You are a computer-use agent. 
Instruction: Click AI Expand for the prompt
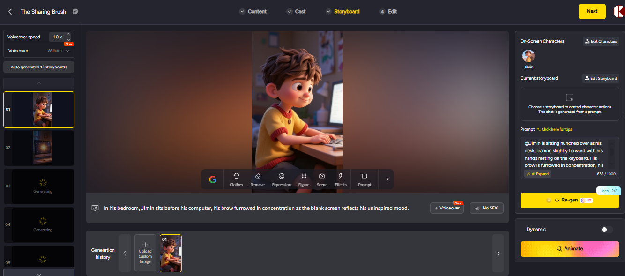537,174
